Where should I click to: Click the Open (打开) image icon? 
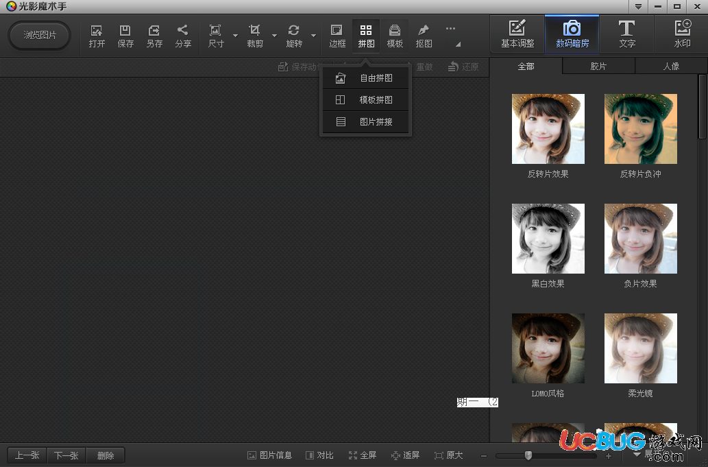pyautogui.click(x=97, y=31)
